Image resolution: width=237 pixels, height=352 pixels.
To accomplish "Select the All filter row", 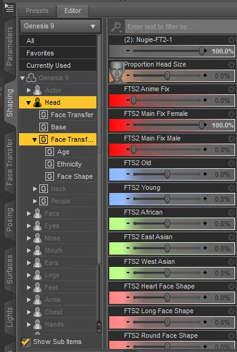I will 58,41.
